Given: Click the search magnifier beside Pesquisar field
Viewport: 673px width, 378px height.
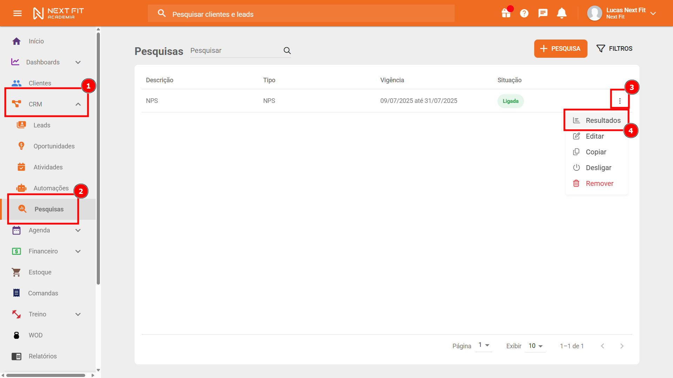Looking at the screenshot, I should (287, 50).
